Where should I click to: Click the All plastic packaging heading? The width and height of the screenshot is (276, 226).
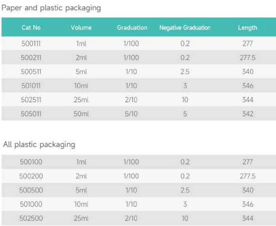(x=39, y=145)
